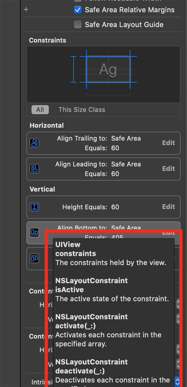The image size is (187, 387).
Task: Edit the Align Leading constraint
Action: click(168, 169)
